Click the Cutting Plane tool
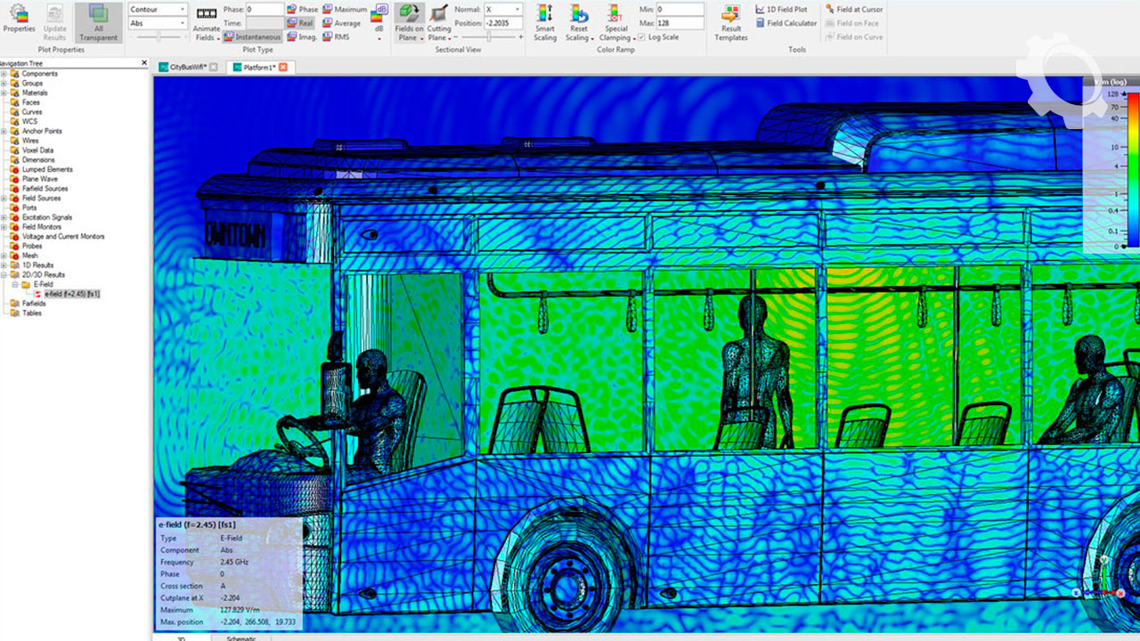This screenshot has width=1140, height=641. point(438,22)
